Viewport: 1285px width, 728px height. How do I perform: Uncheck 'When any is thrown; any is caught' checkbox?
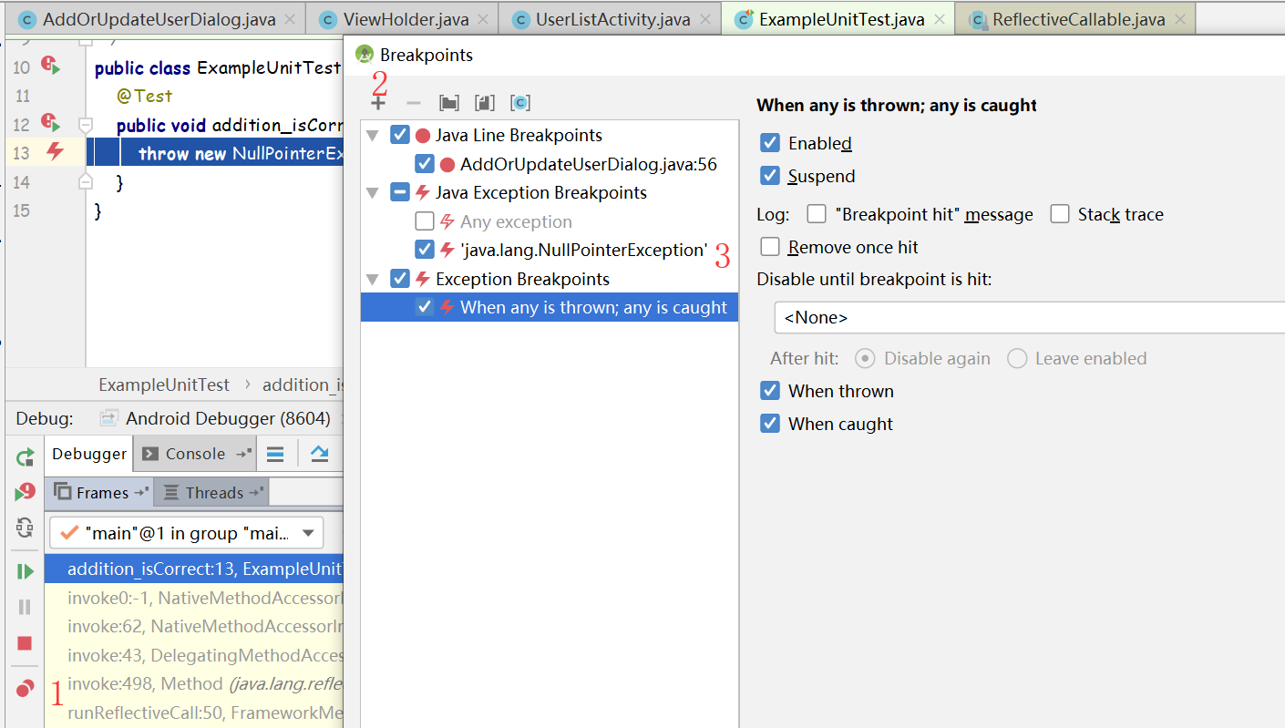[x=425, y=307]
